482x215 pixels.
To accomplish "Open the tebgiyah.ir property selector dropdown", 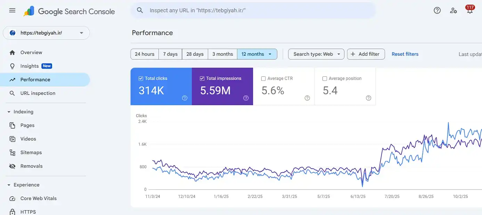I will click(x=46, y=33).
